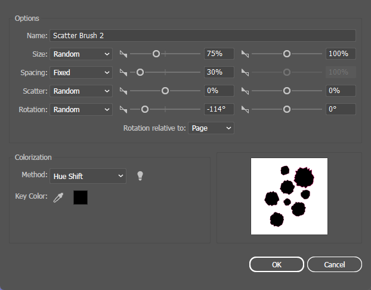371x290 pixels.
Task: Click the Size minimum slider flip icon
Action: tap(123, 54)
